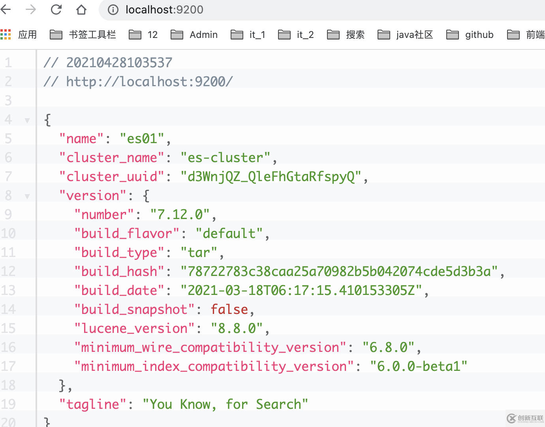The width and height of the screenshot is (545, 427).
Task: Select the build date 2021-03-18T06:17:15 value
Action: click(301, 291)
